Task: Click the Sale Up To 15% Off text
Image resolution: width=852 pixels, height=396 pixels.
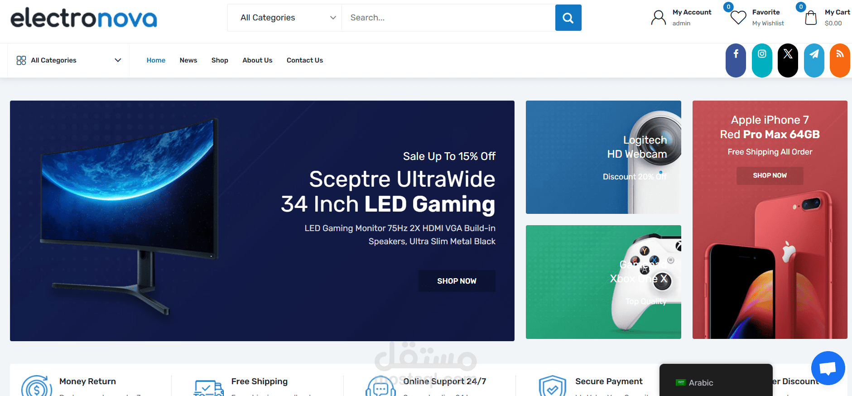Action: click(449, 156)
